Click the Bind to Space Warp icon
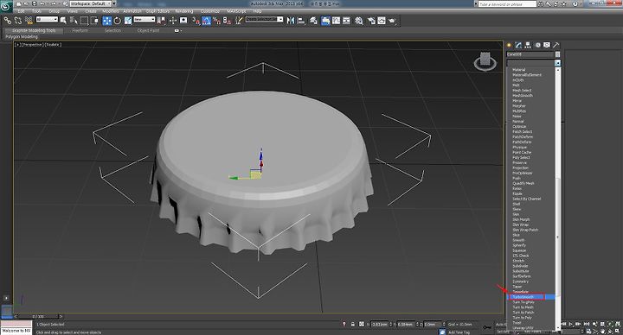623x335 pixels. pos(29,20)
